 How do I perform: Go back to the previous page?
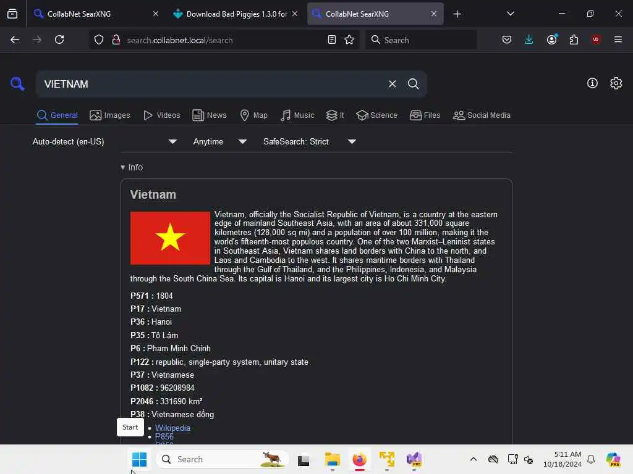click(x=15, y=40)
